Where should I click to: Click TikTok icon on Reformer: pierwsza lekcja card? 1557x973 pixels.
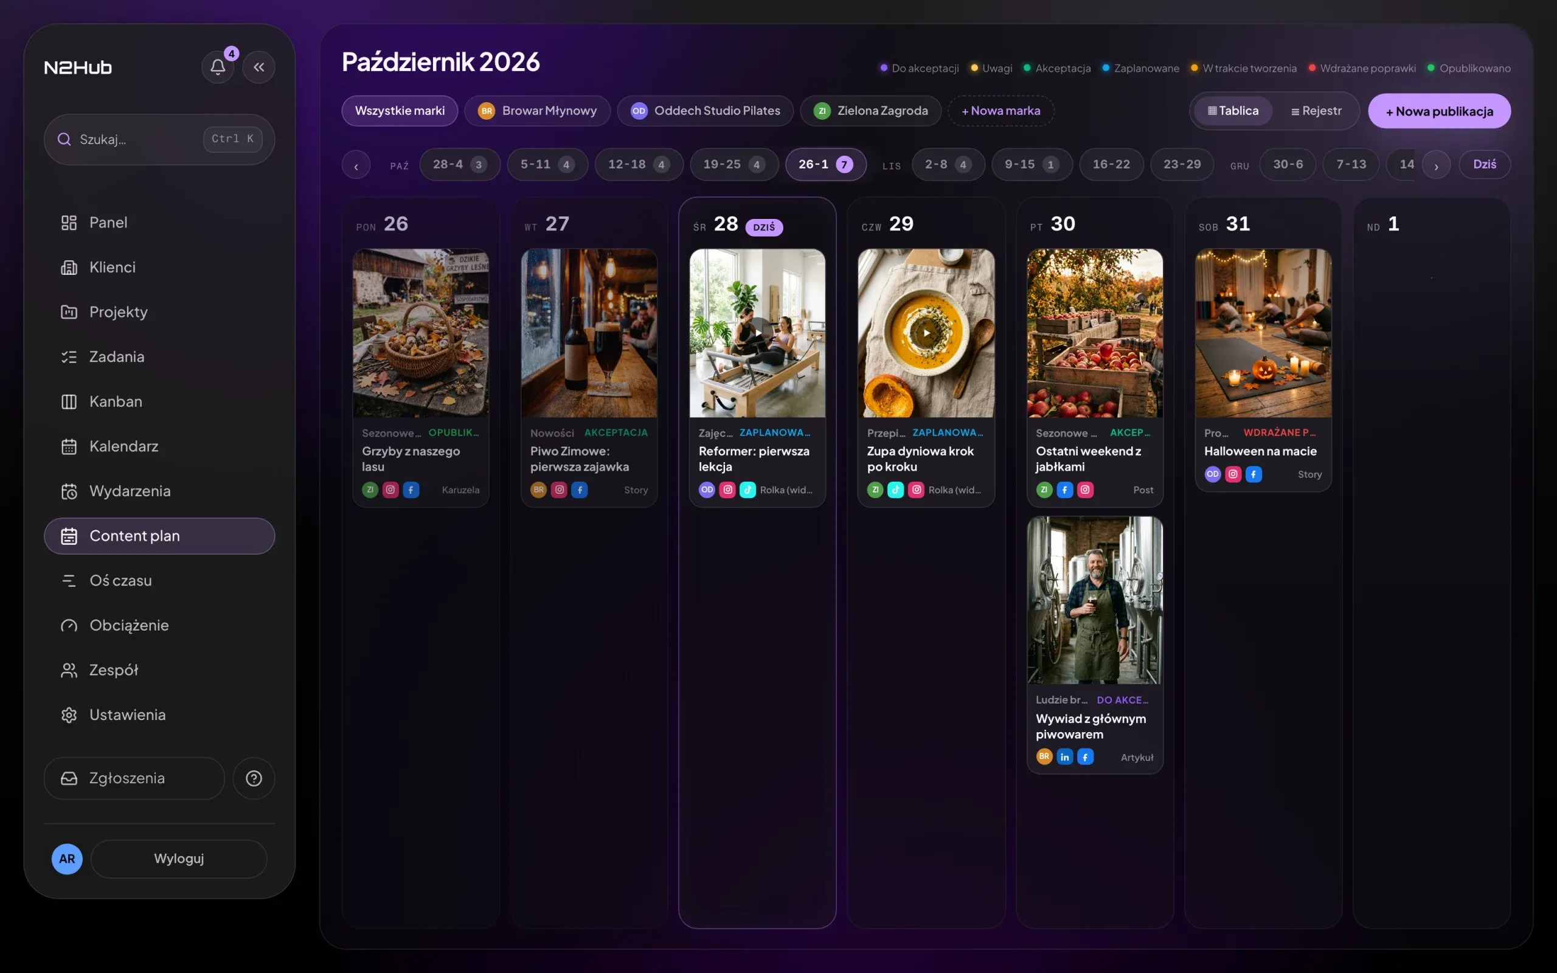(747, 490)
